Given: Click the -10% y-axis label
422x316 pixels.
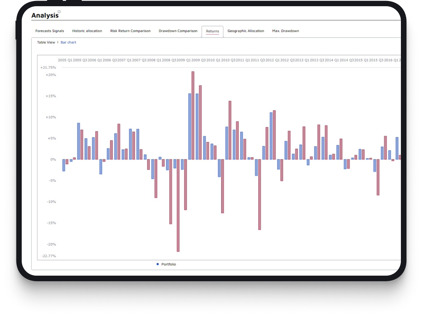Looking at the screenshot, I should 52,202.
